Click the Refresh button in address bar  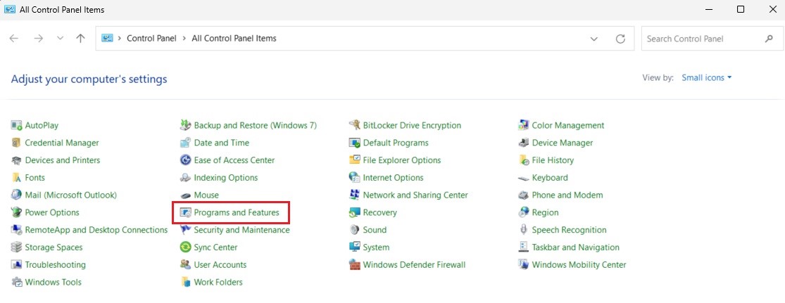620,39
